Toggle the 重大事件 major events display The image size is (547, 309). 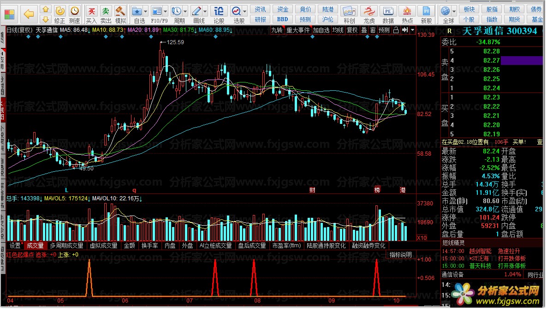298,30
